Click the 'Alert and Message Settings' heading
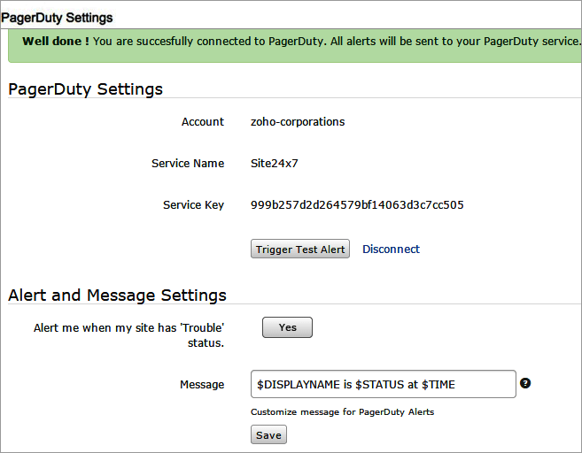This screenshot has width=582, height=453. tap(117, 296)
